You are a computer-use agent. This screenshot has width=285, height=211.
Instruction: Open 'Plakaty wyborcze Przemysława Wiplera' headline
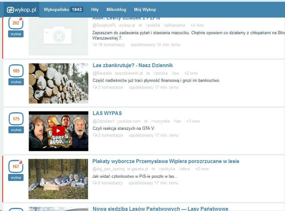[166, 161]
